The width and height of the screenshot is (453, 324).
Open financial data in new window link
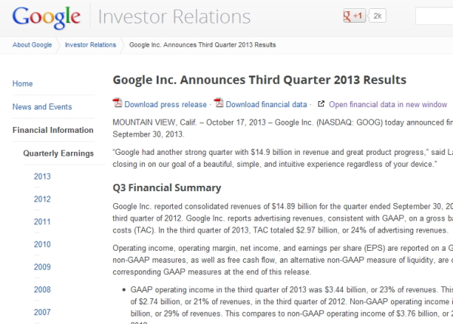coord(388,104)
